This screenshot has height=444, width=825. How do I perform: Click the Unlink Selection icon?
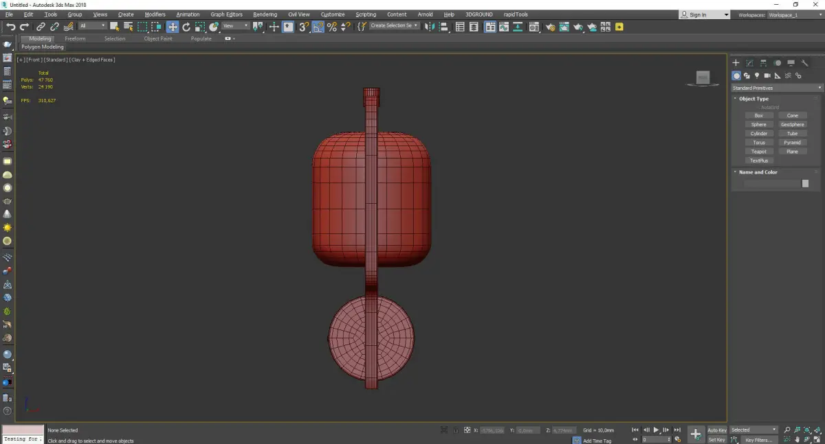54,27
